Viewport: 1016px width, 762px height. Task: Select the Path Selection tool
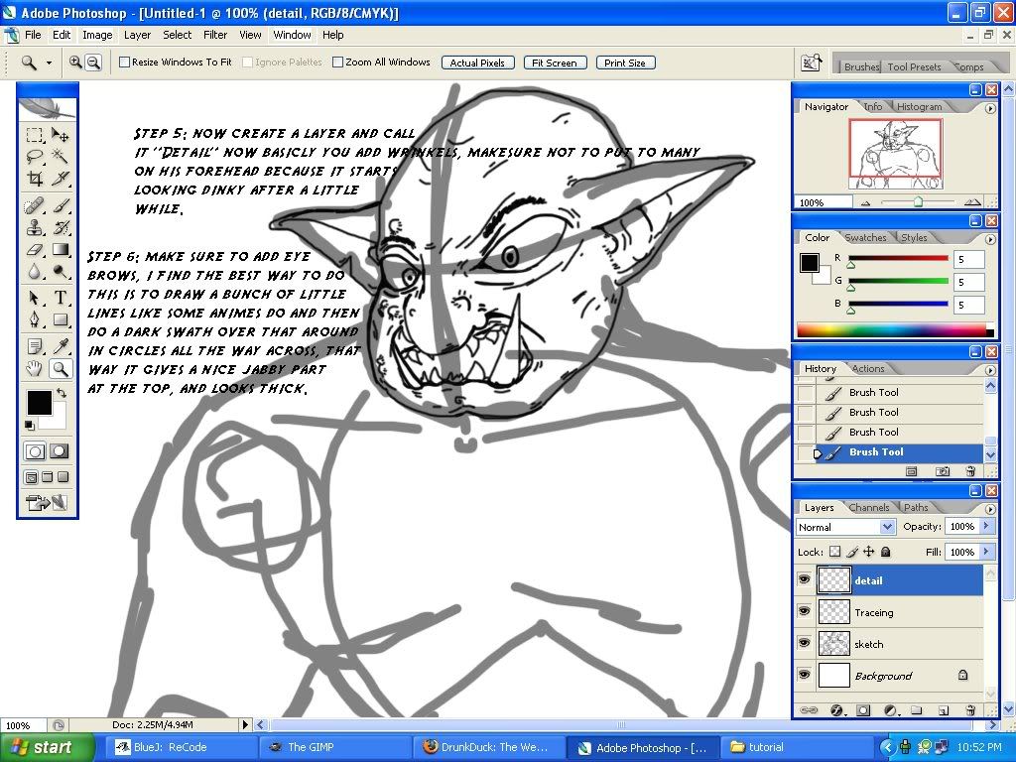coord(35,298)
